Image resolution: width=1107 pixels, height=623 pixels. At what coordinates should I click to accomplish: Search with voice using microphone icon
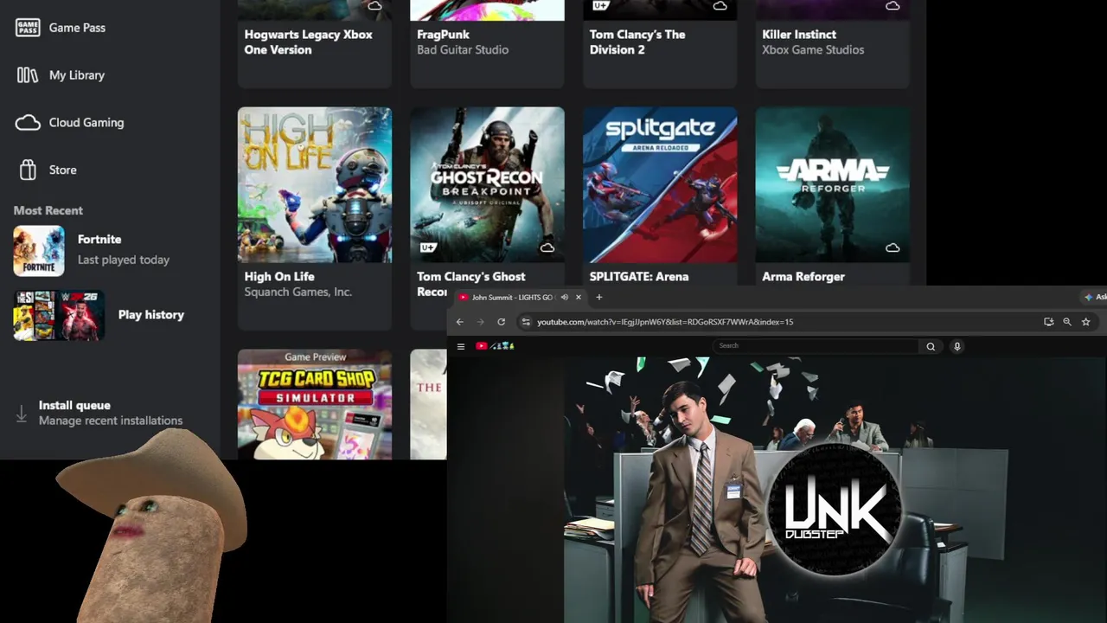click(x=957, y=346)
